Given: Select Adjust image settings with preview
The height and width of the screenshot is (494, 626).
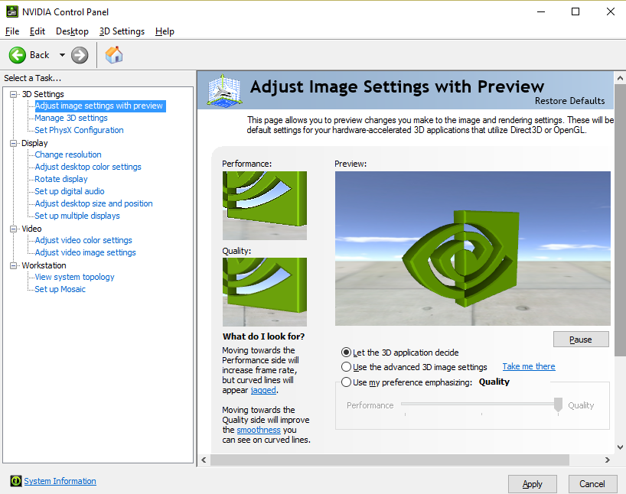Looking at the screenshot, I should 99,106.
